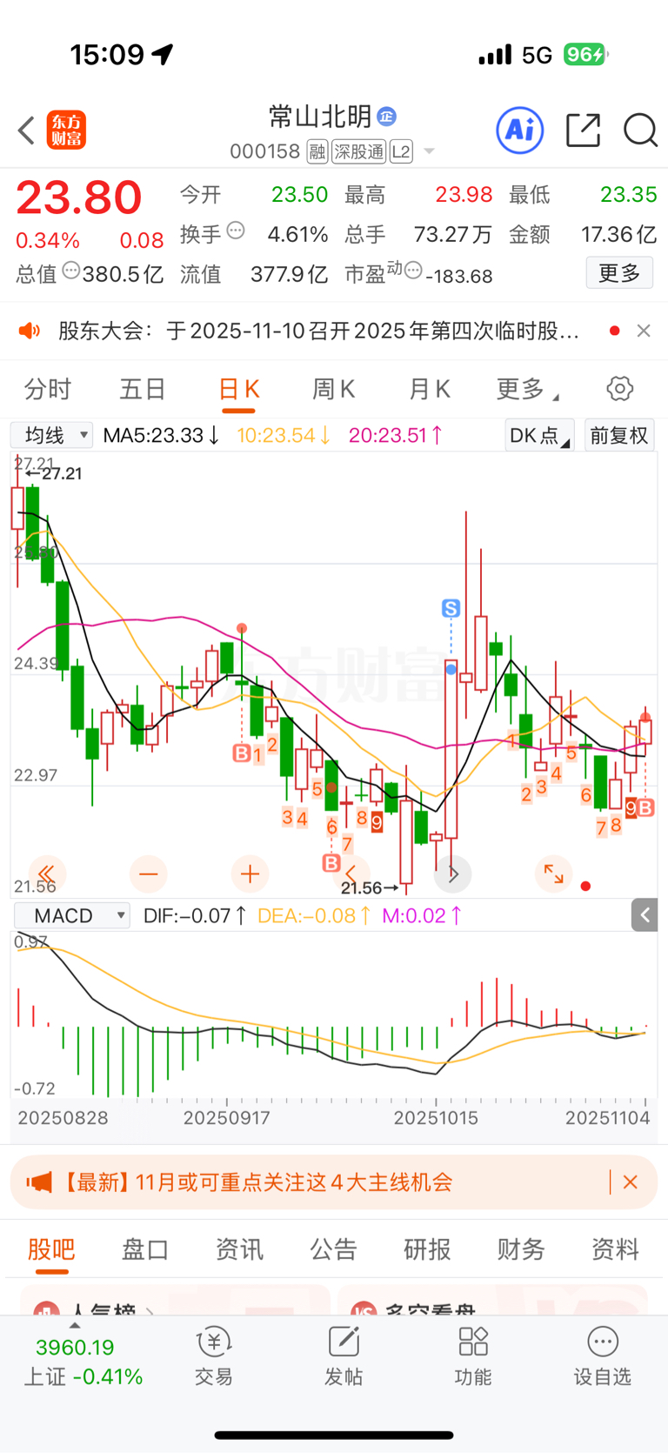The height and width of the screenshot is (1453, 668).
Task: Open the 资料 tab
Action: coord(615,1249)
